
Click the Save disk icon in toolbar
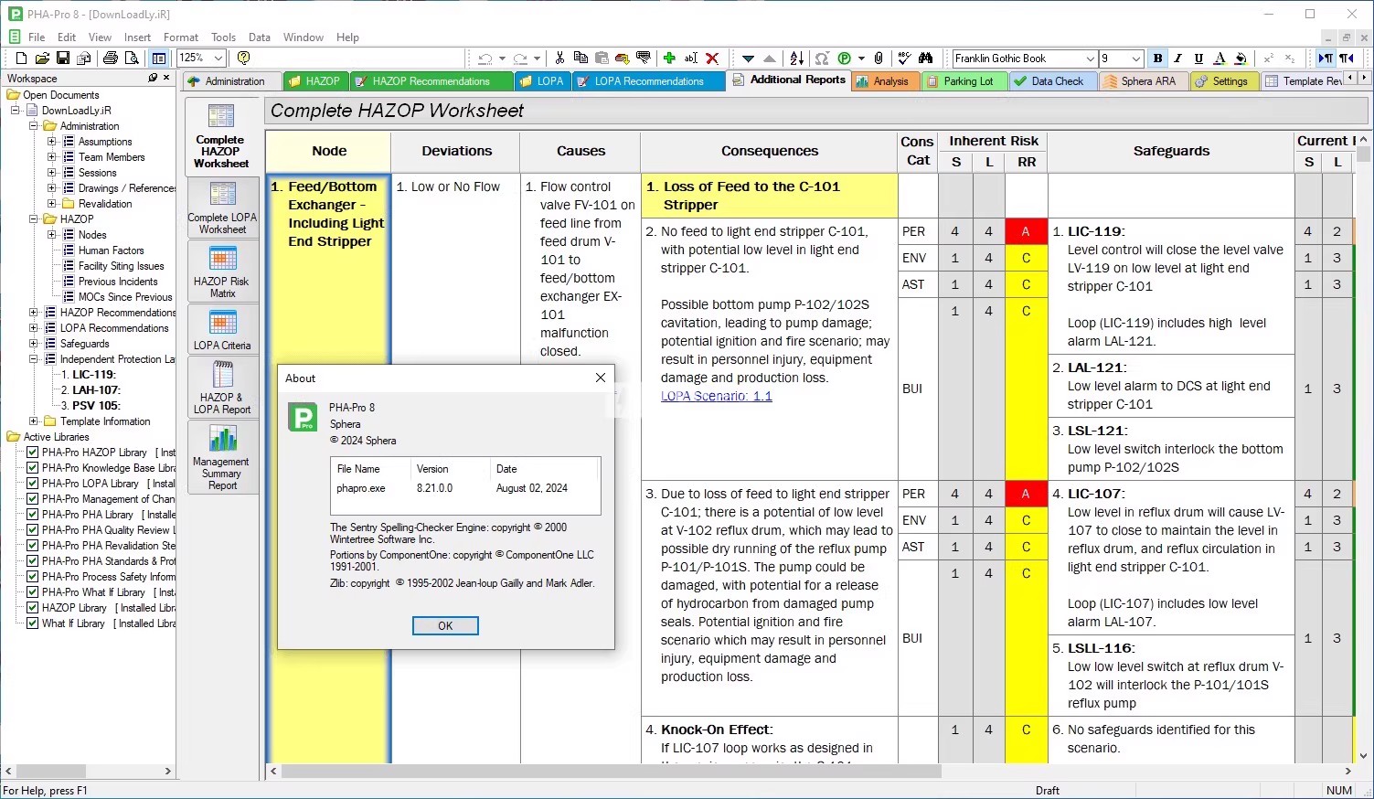(x=63, y=59)
